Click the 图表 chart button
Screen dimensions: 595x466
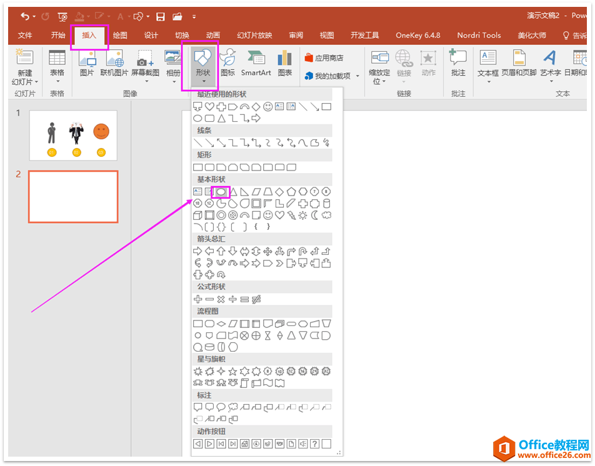pos(284,63)
